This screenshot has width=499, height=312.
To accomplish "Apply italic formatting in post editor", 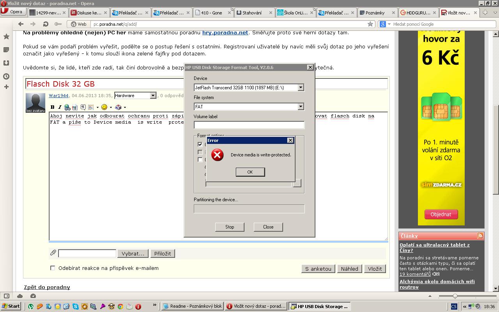I will [60, 107].
